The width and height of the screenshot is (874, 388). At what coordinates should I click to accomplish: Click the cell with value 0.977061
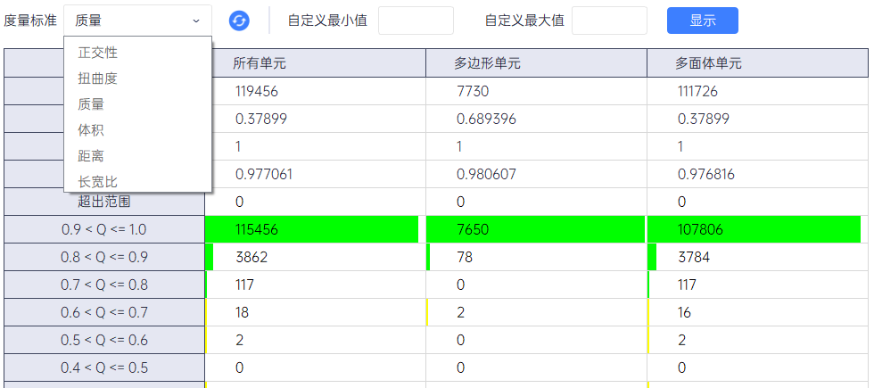(x=316, y=175)
